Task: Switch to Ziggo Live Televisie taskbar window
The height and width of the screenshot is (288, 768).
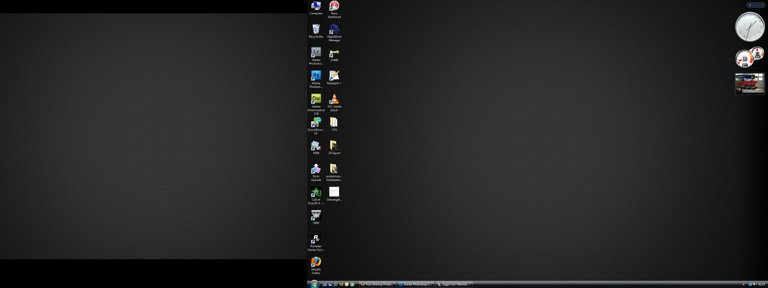Action: pos(454,284)
